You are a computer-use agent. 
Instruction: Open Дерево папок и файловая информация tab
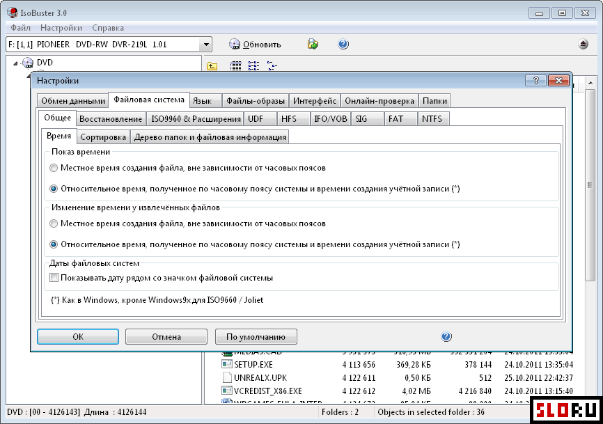pyautogui.click(x=210, y=137)
